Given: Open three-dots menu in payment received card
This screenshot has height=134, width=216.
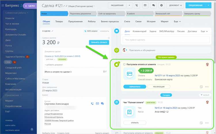Looking at the screenshot, I should 207,87.
